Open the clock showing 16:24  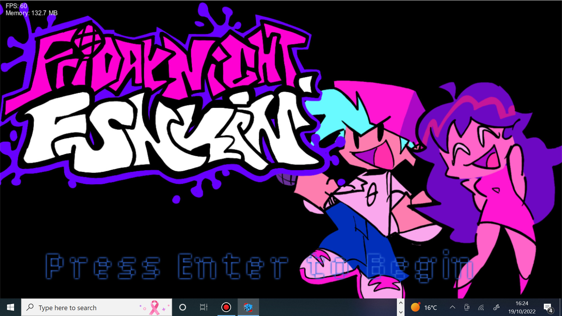(522, 307)
